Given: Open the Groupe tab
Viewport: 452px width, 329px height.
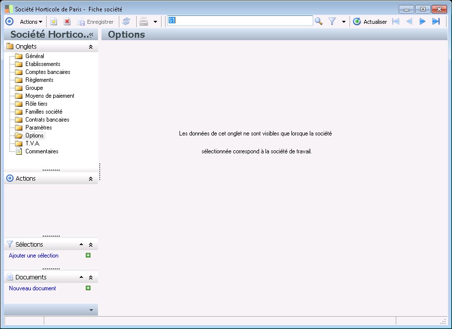Looking at the screenshot, I should click(x=34, y=88).
